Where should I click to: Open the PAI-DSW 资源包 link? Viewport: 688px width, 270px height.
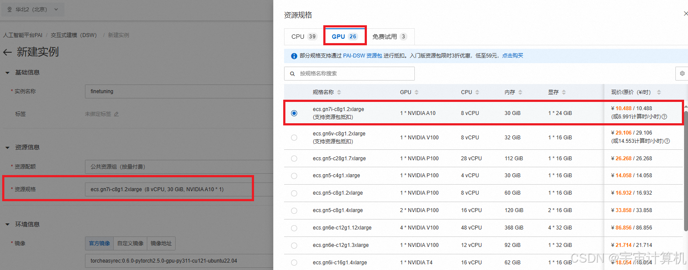[x=363, y=56]
